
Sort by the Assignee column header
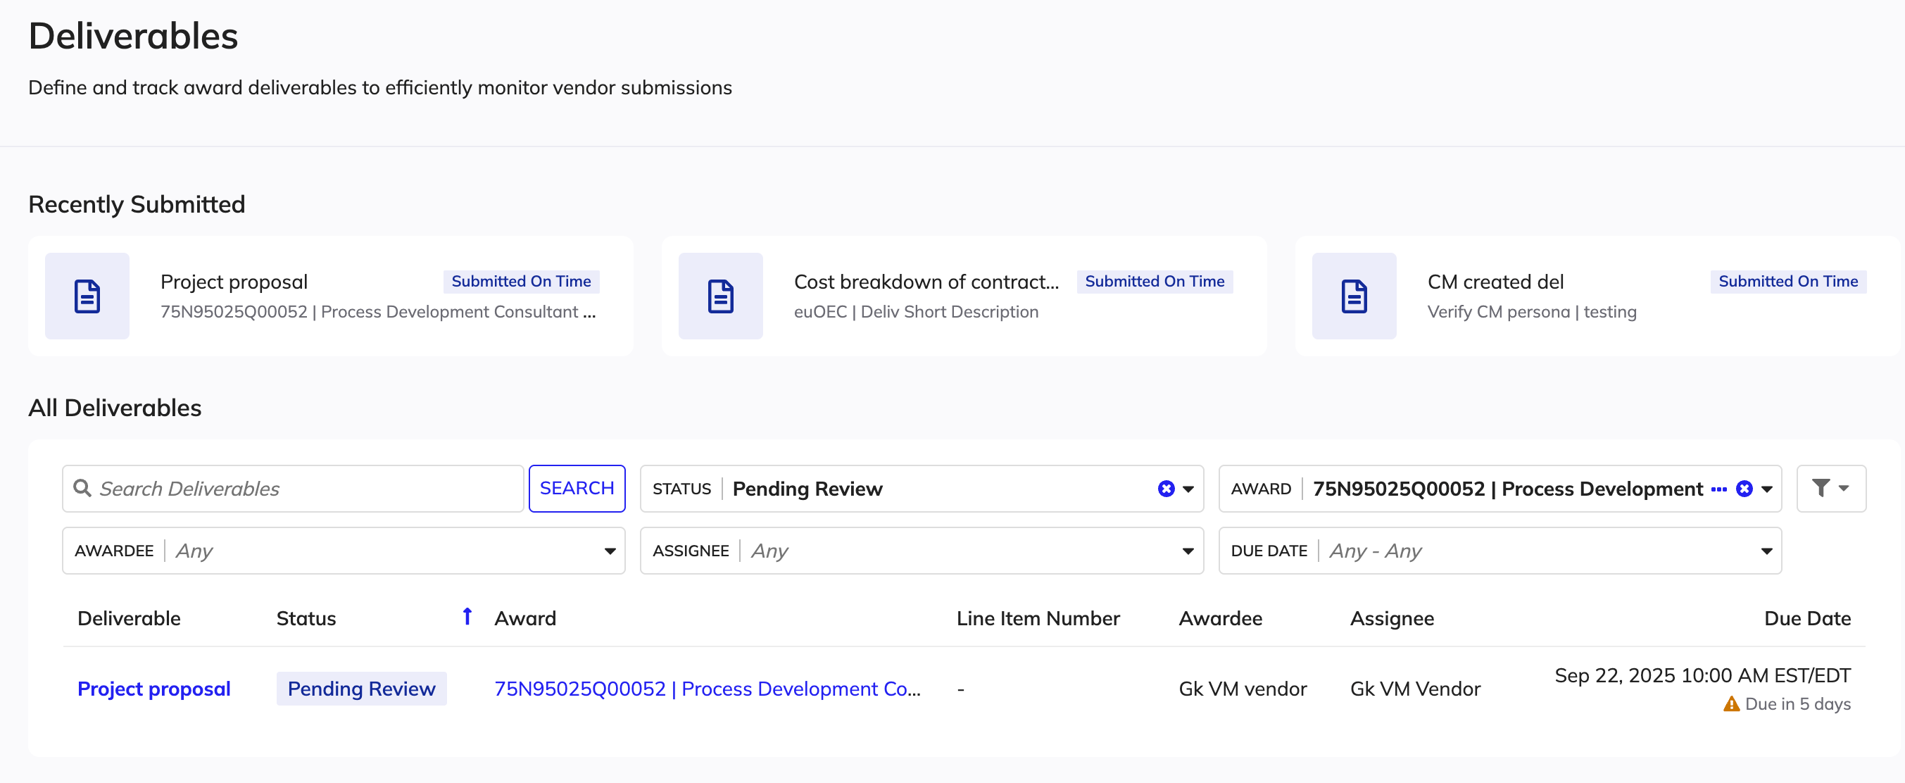(1392, 618)
